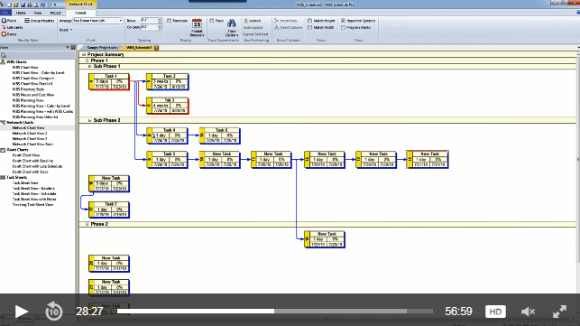Click the Group Headers icon
Screen dimensions: 580x326
pos(27,21)
